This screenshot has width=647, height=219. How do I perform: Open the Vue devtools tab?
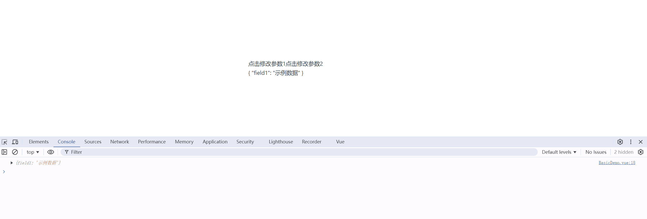[x=340, y=142]
